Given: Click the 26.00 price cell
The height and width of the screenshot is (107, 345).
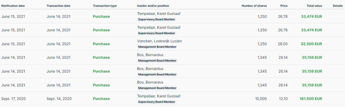Looking at the screenshot, I should pos(283,44).
